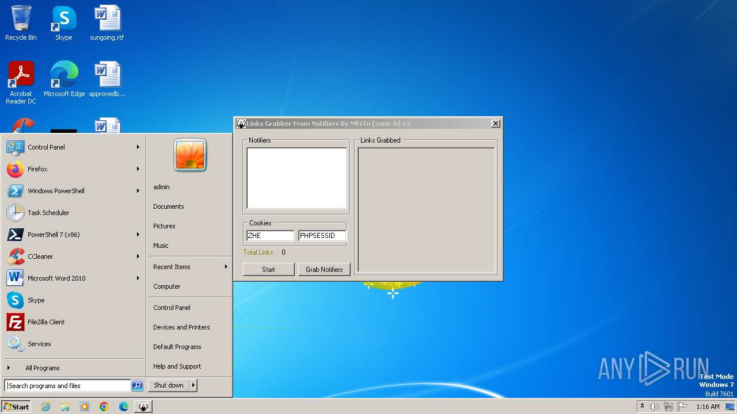The height and width of the screenshot is (414, 737).
Task: Click the PowerShell 7 (x86) icon
Action: click(x=16, y=235)
